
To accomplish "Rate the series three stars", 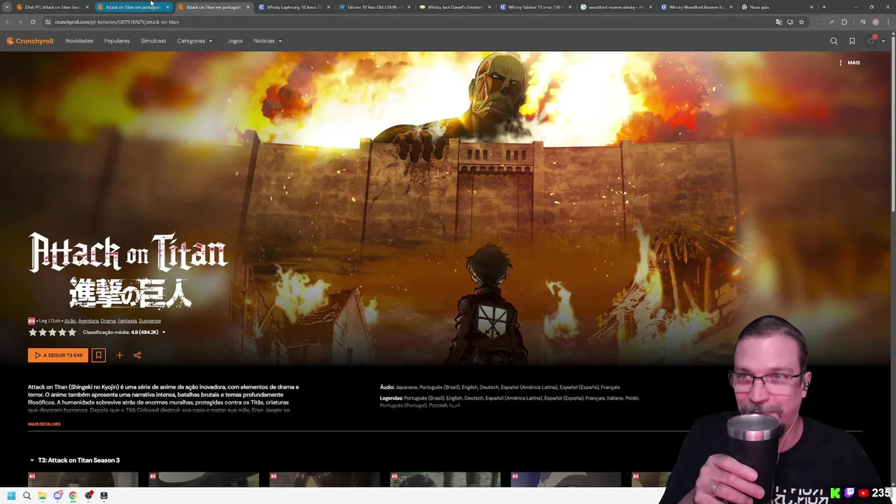I will 52,332.
